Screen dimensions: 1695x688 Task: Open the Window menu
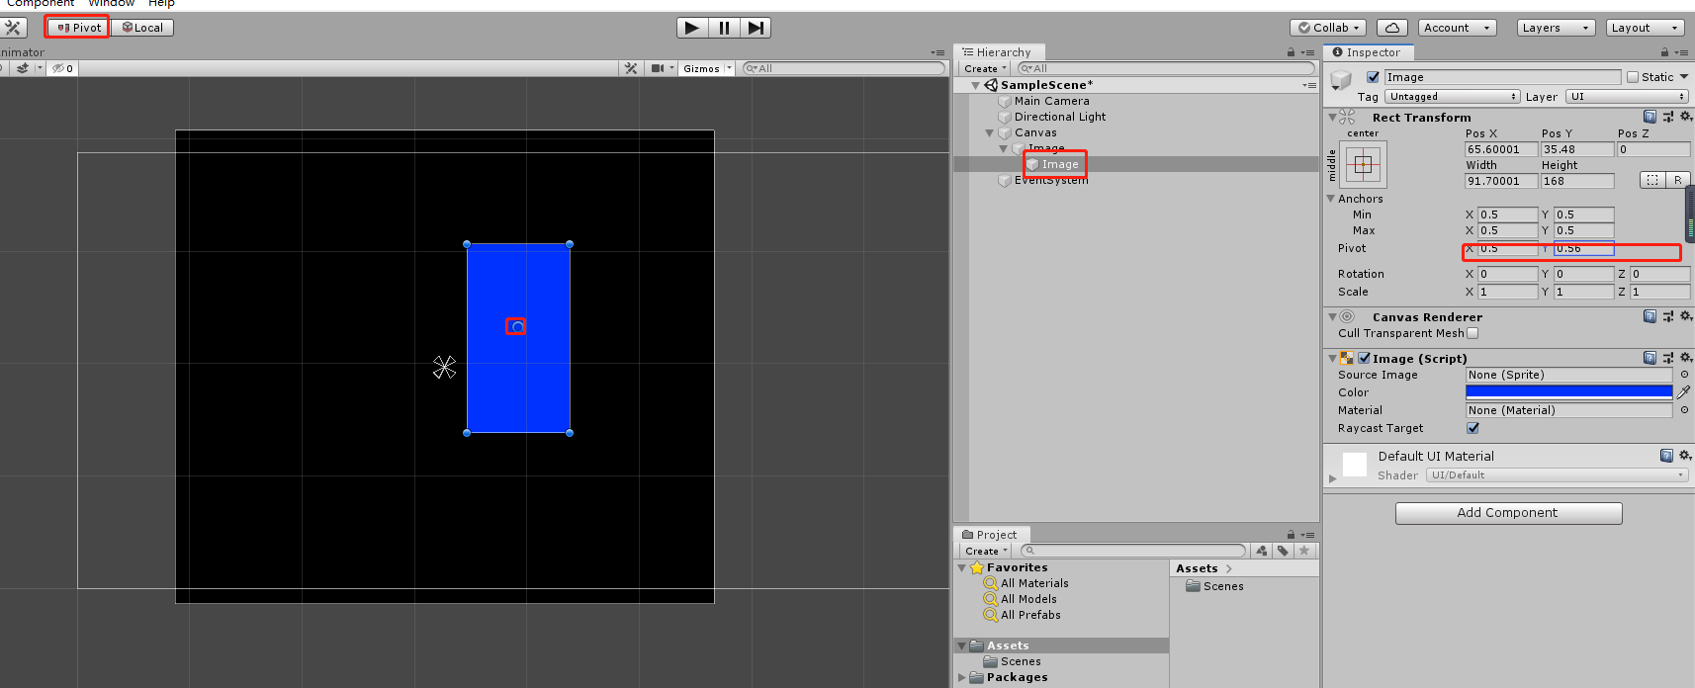[111, 4]
